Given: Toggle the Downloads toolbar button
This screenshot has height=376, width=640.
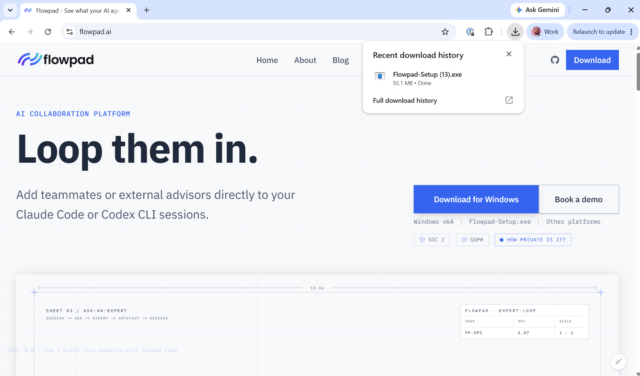Looking at the screenshot, I should tap(515, 32).
